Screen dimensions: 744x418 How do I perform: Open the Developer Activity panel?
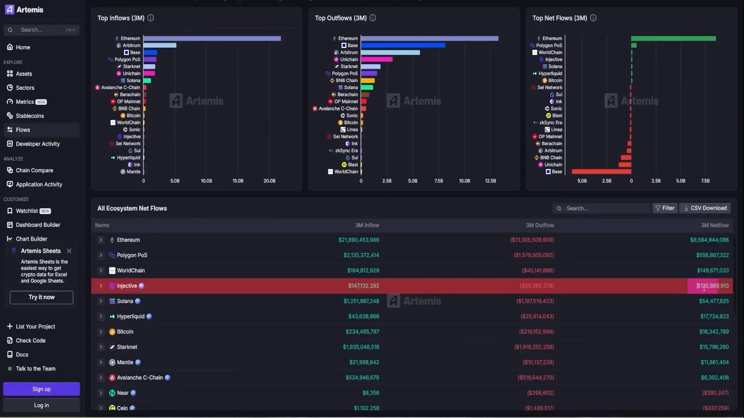coord(10,144)
